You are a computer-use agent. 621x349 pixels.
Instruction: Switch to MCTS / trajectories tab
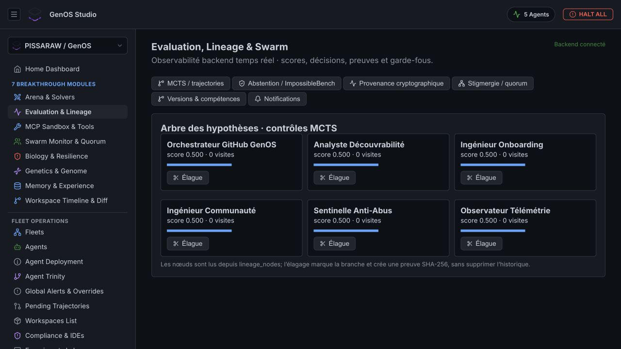191,83
